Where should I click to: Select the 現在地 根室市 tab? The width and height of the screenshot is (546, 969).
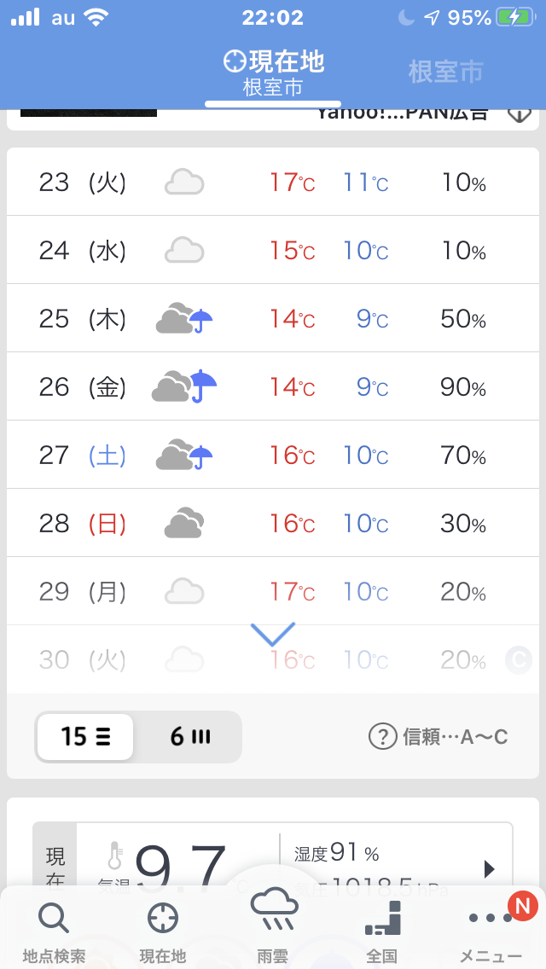coord(273,73)
